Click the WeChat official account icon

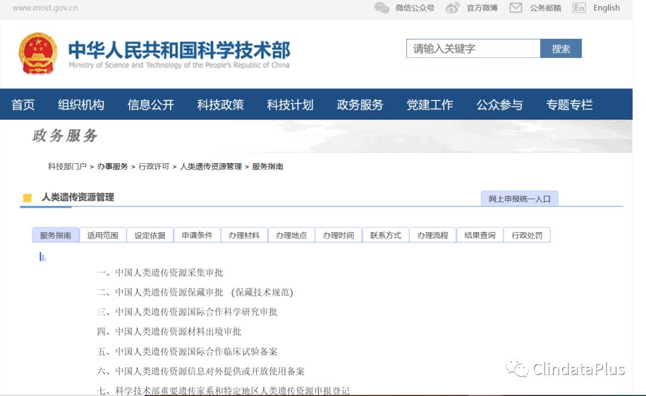[382, 8]
